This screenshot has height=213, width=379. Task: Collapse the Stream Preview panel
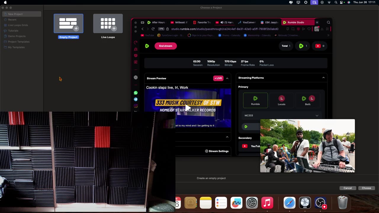click(227, 78)
